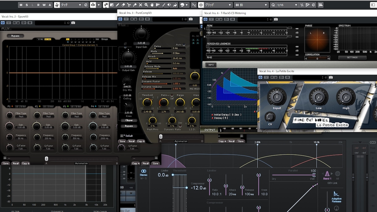The image size is (377, 212).
Task: Click Bypass button in EpureV3
Action: pos(15,36)
